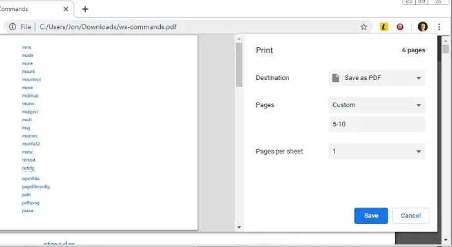Click the msiexec link
Image resolution: width=452 pixels, height=247 pixels.
(30, 136)
